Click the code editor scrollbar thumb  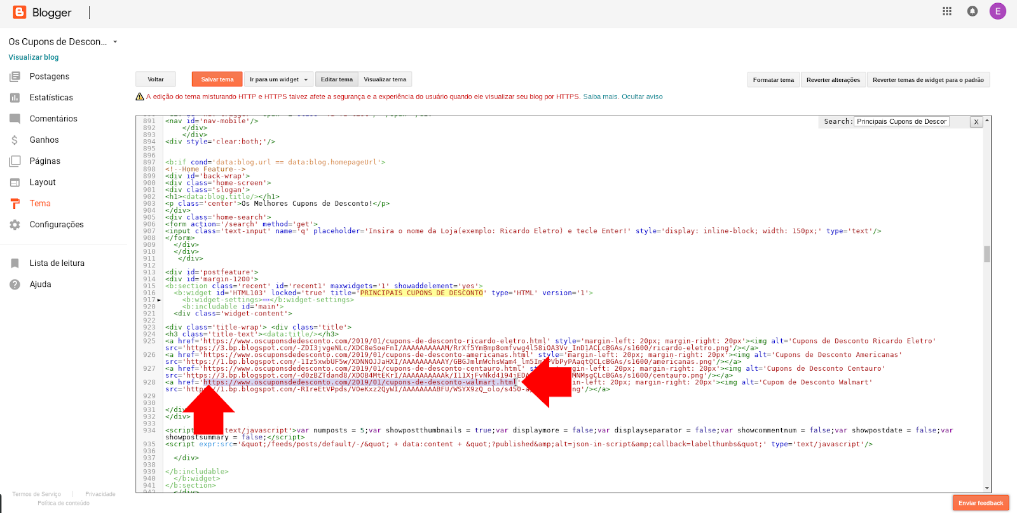coord(987,254)
